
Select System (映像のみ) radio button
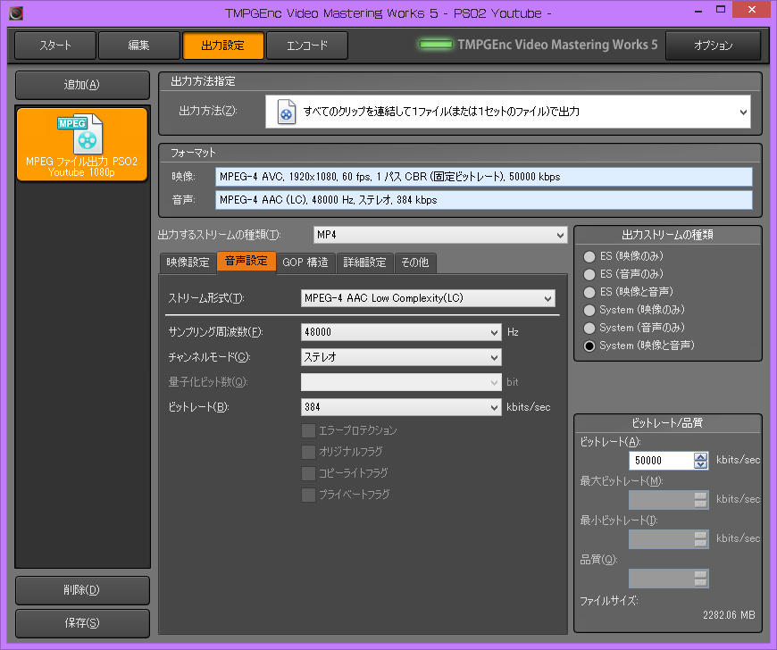click(x=589, y=310)
